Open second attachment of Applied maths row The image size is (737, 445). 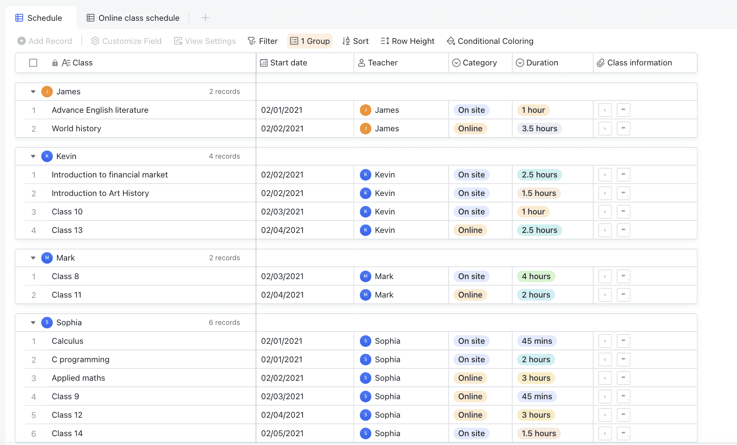[624, 378]
